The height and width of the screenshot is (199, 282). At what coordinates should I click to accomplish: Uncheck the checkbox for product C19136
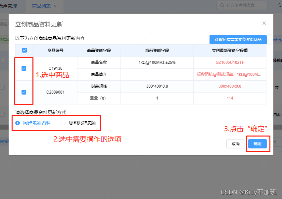pos(24,68)
